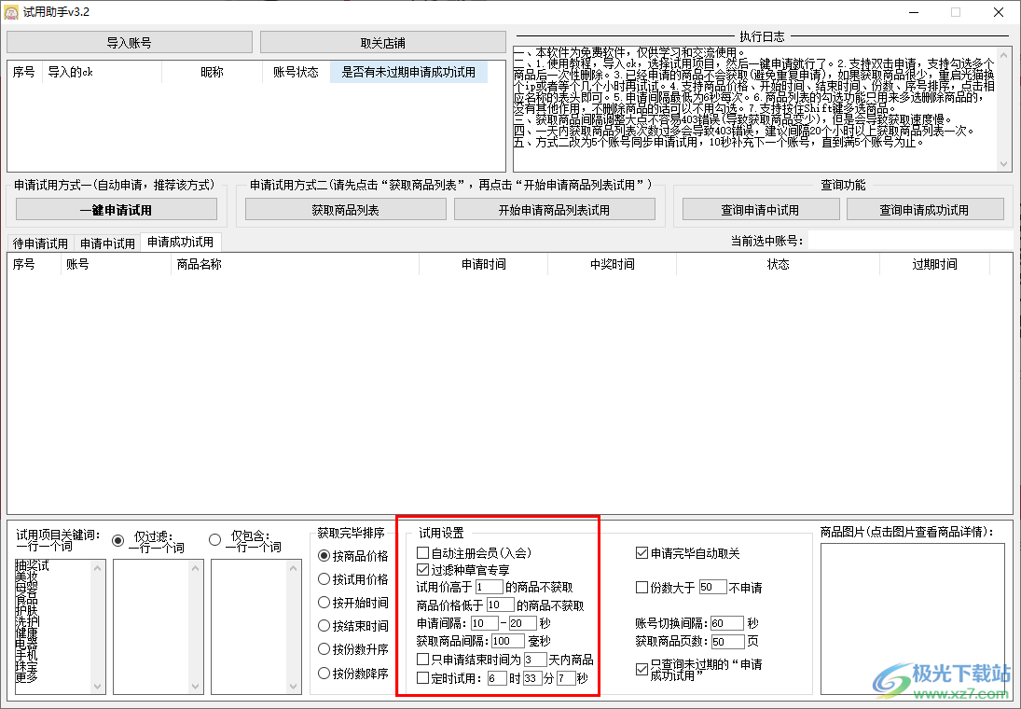Toggle 只查询未过期的申请成功试用 checkbox
This screenshot has width=1021, height=709.
coord(642,669)
